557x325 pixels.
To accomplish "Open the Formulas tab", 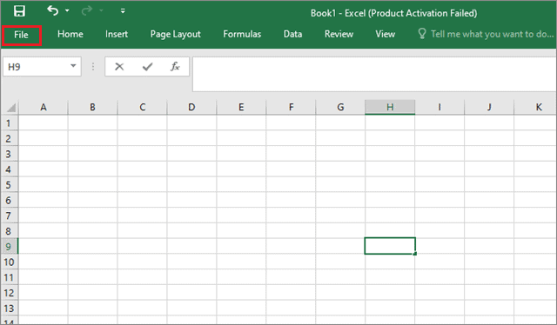I will pyautogui.click(x=242, y=34).
